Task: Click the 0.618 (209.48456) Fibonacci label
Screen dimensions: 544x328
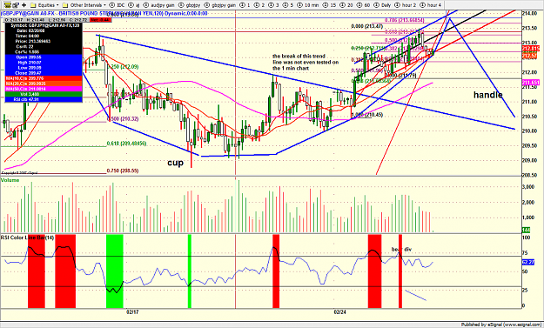Action: pos(126,144)
